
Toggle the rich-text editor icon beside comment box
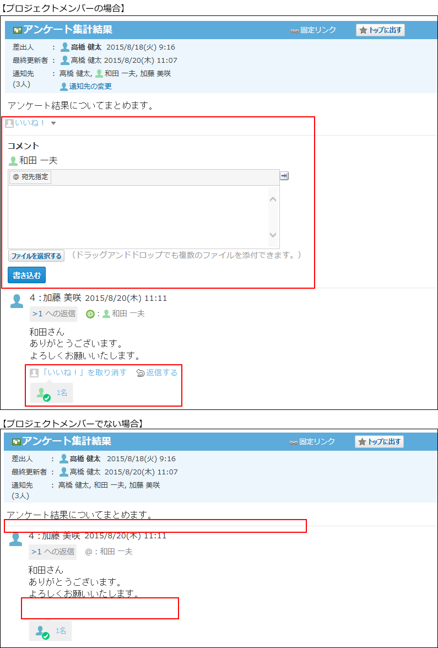coord(284,176)
